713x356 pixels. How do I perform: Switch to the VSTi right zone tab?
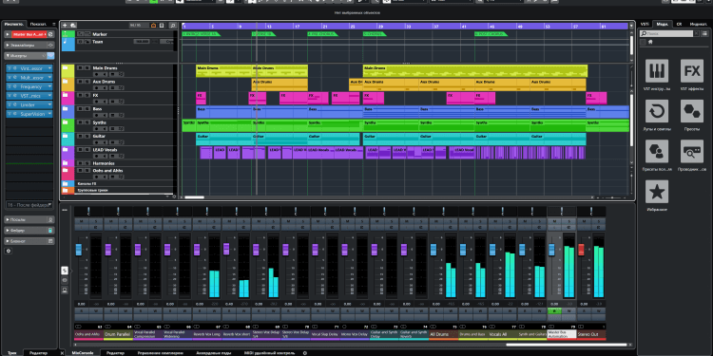[645, 24]
